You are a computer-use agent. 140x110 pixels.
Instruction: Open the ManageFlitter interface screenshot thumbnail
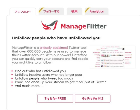pyautogui.click(x=112, y=57)
